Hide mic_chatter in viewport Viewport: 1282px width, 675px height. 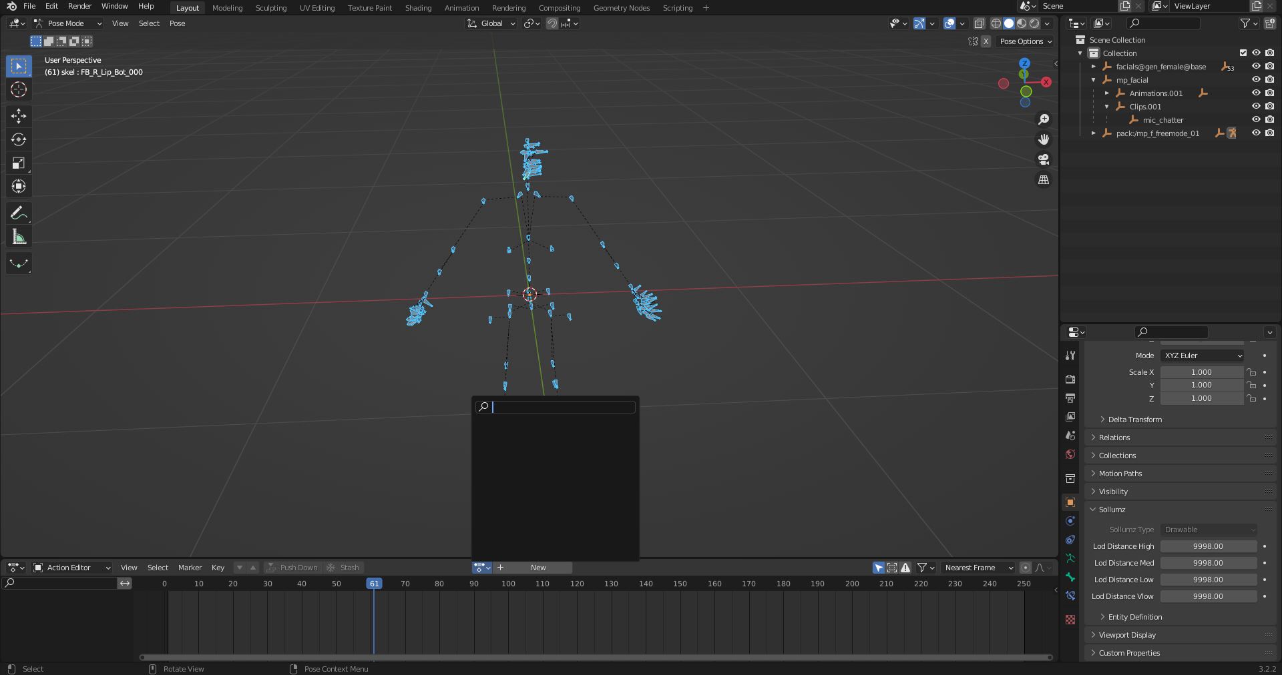pos(1256,120)
